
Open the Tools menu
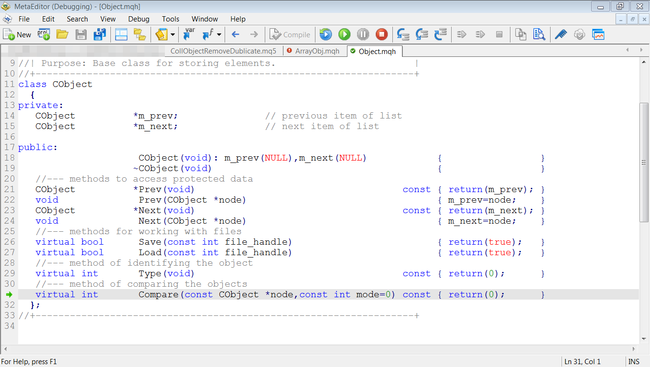[x=171, y=19]
